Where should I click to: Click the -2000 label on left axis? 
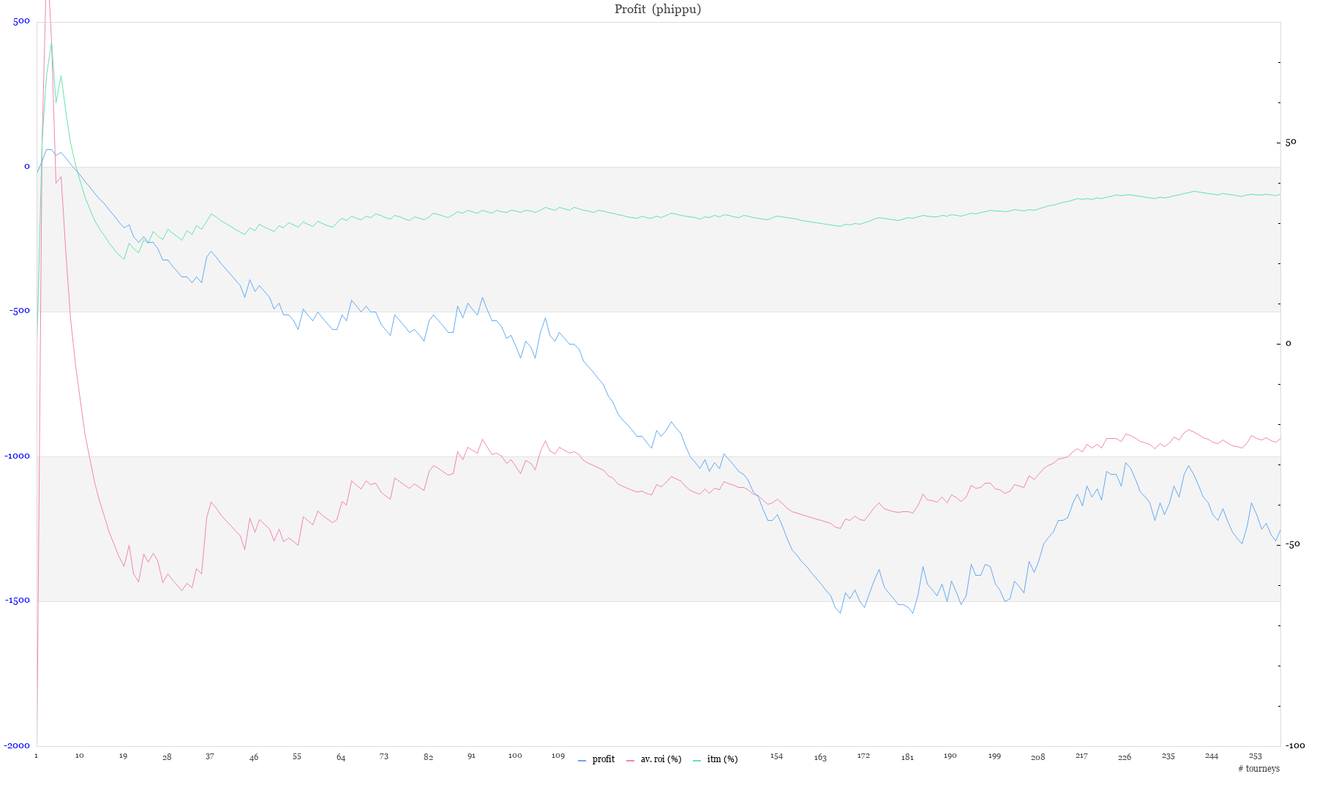[18, 745]
